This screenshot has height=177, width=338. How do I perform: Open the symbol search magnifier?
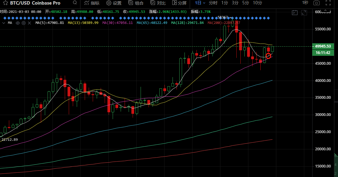(75, 3)
